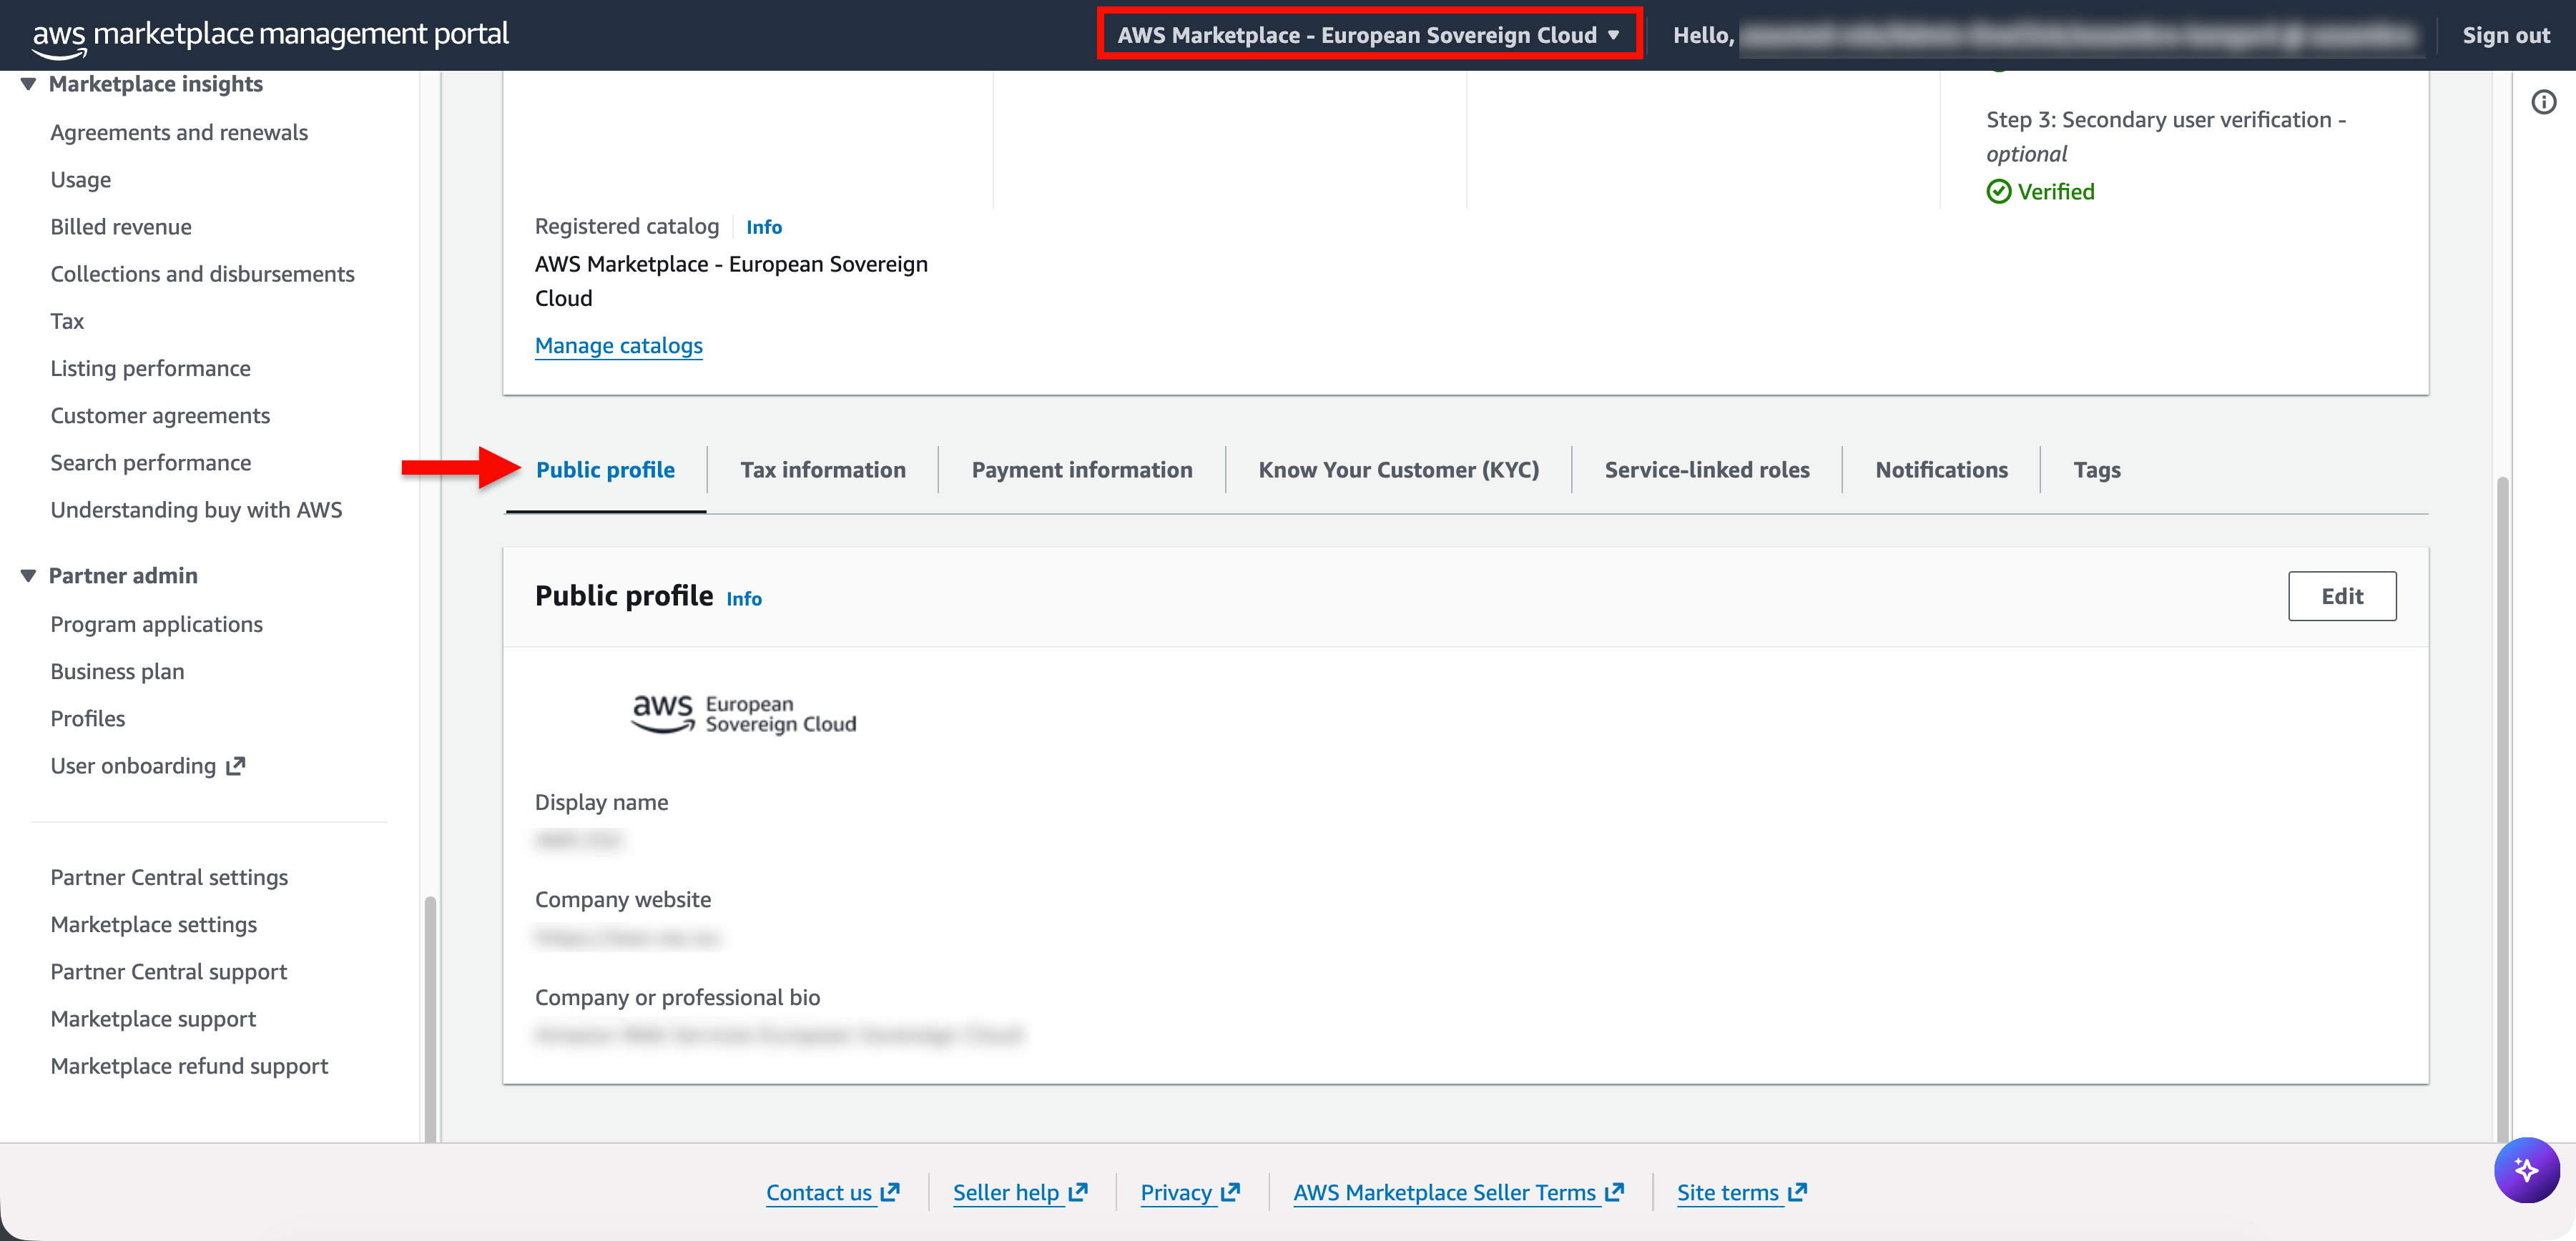The height and width of the screenshot is (1241, 2576).
Task: Click the external link icon next to Site terms
Action: [1797, 1192]
